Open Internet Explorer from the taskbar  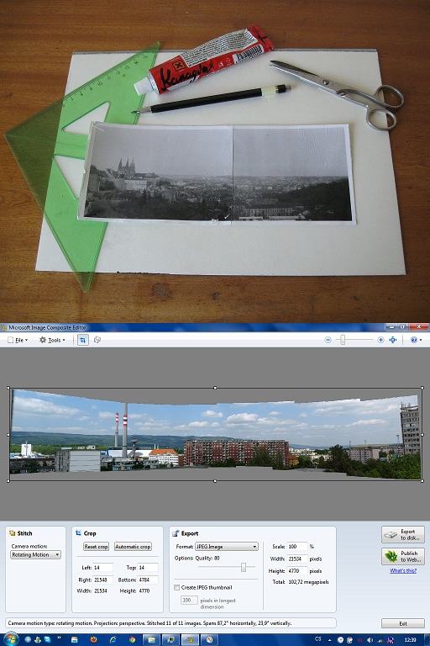113,640
